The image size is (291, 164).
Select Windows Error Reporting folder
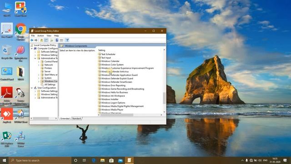113,85
